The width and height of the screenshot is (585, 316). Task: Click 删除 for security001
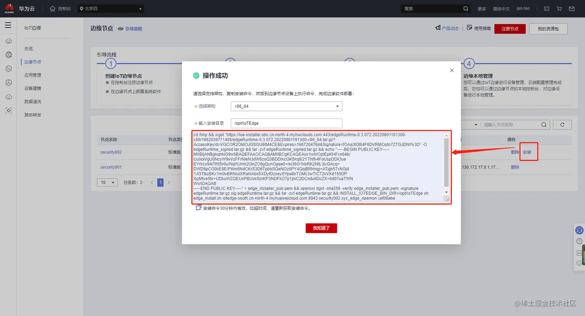515,167
